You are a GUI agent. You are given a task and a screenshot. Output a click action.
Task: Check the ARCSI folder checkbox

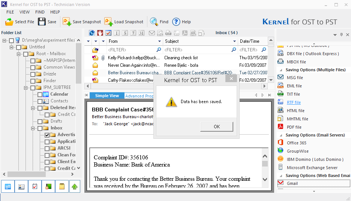47,148
